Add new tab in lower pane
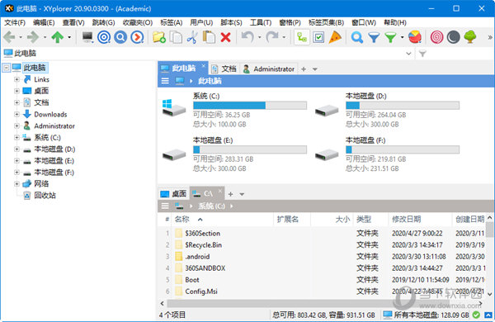 coord(230,194)
